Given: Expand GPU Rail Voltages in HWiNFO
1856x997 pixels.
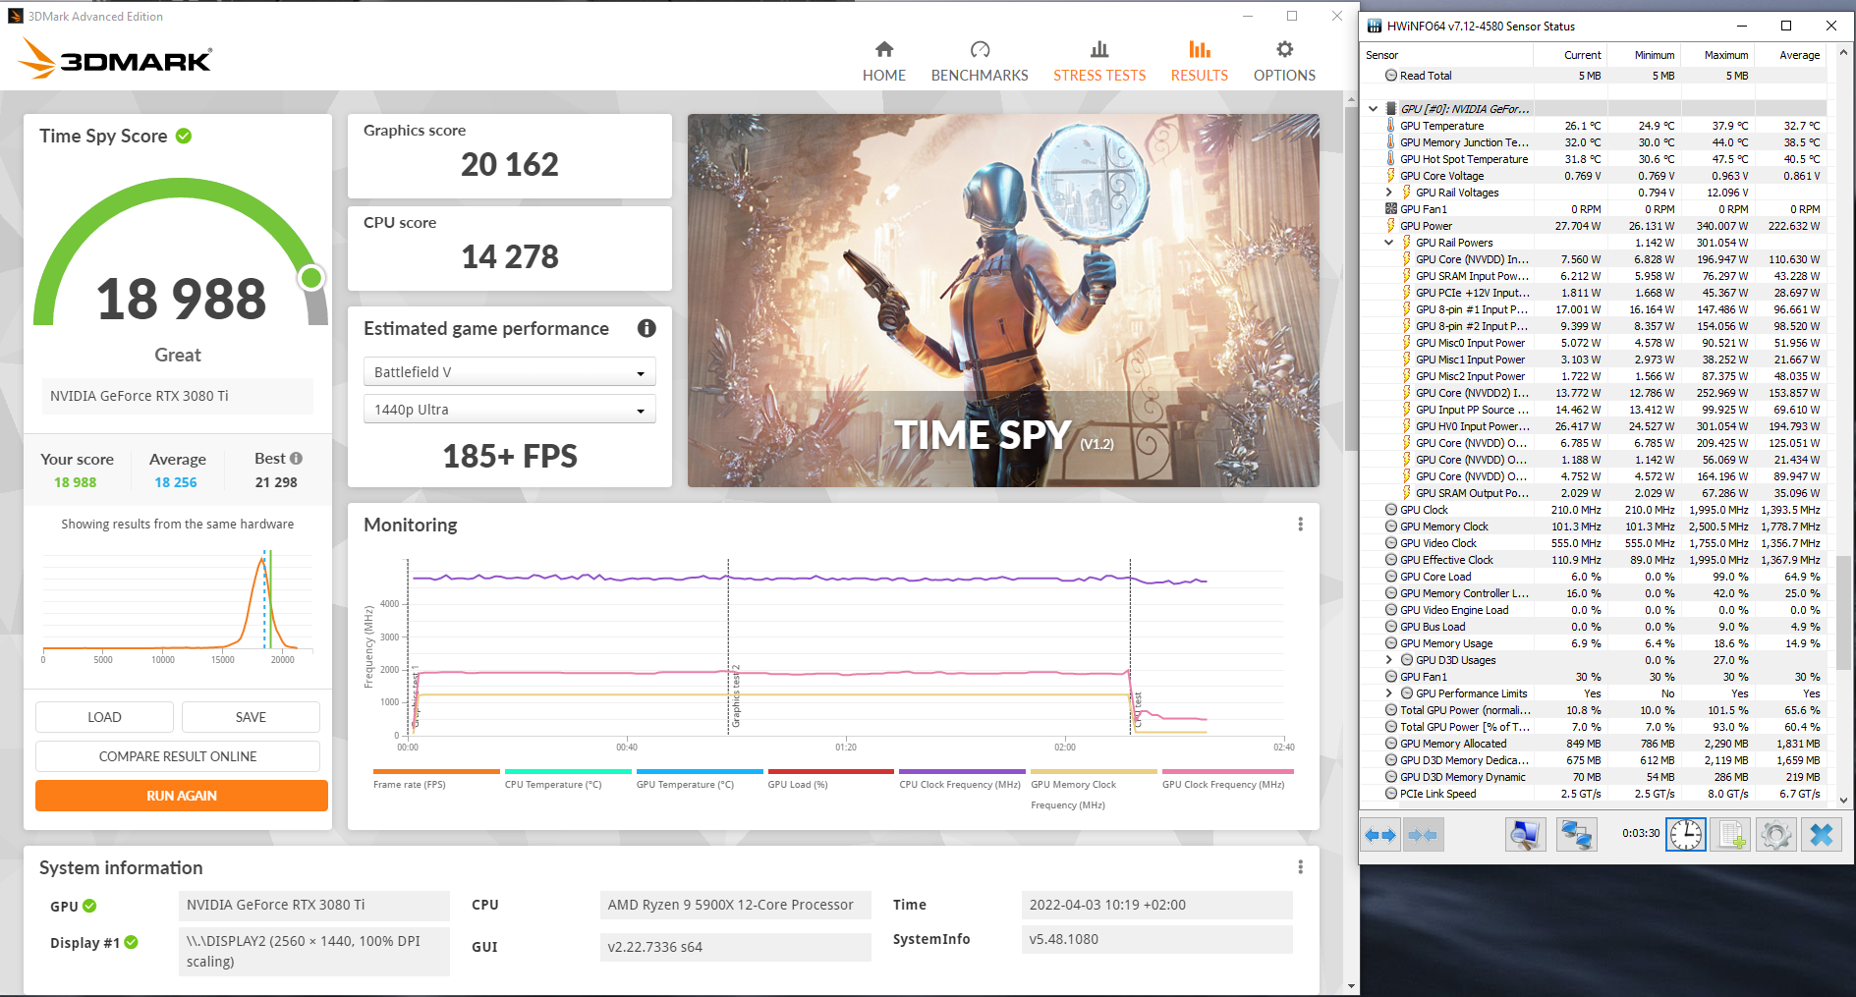Looking at the screenshot, I should [x=1388, y=193].
